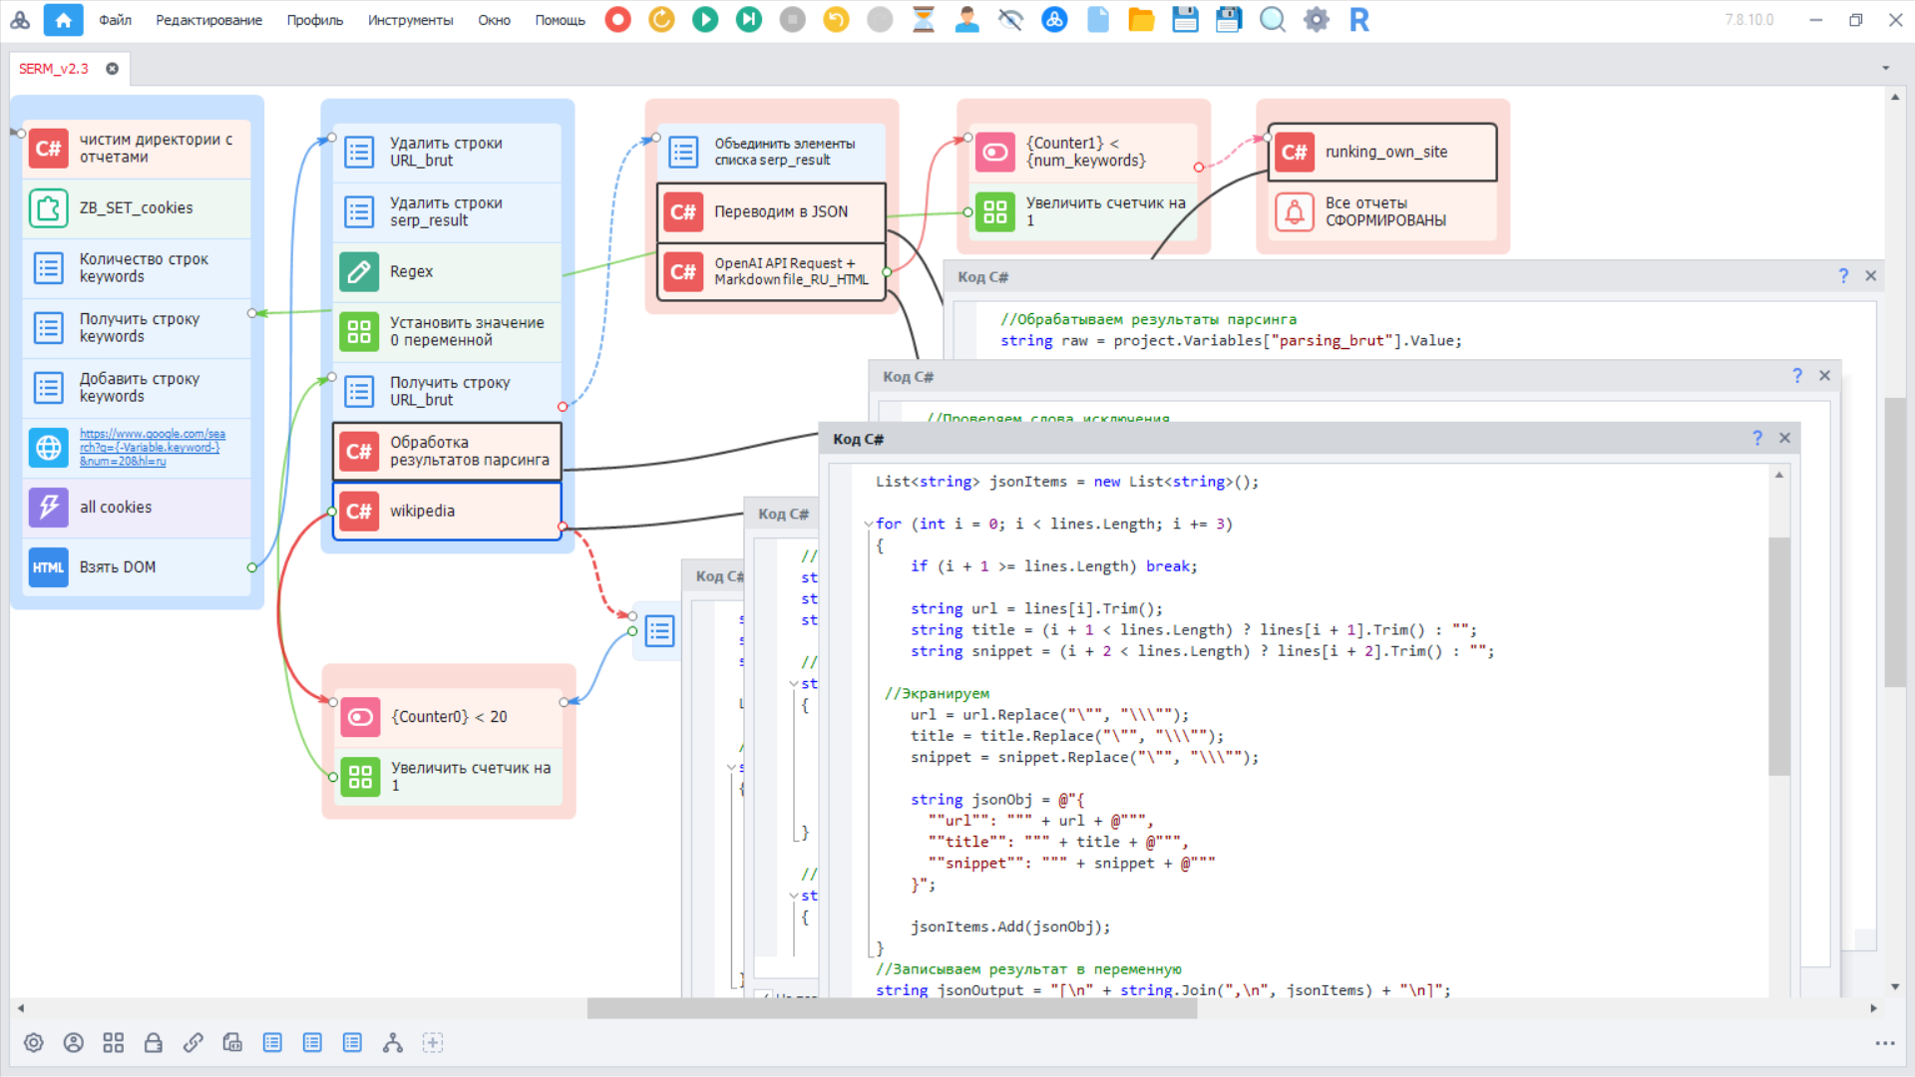Close the code window showing parsing_brut
This screenshot has width=1915, height=1077.
(1871, 276)
